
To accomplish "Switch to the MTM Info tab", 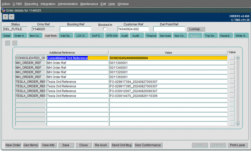I will point(112,36).
